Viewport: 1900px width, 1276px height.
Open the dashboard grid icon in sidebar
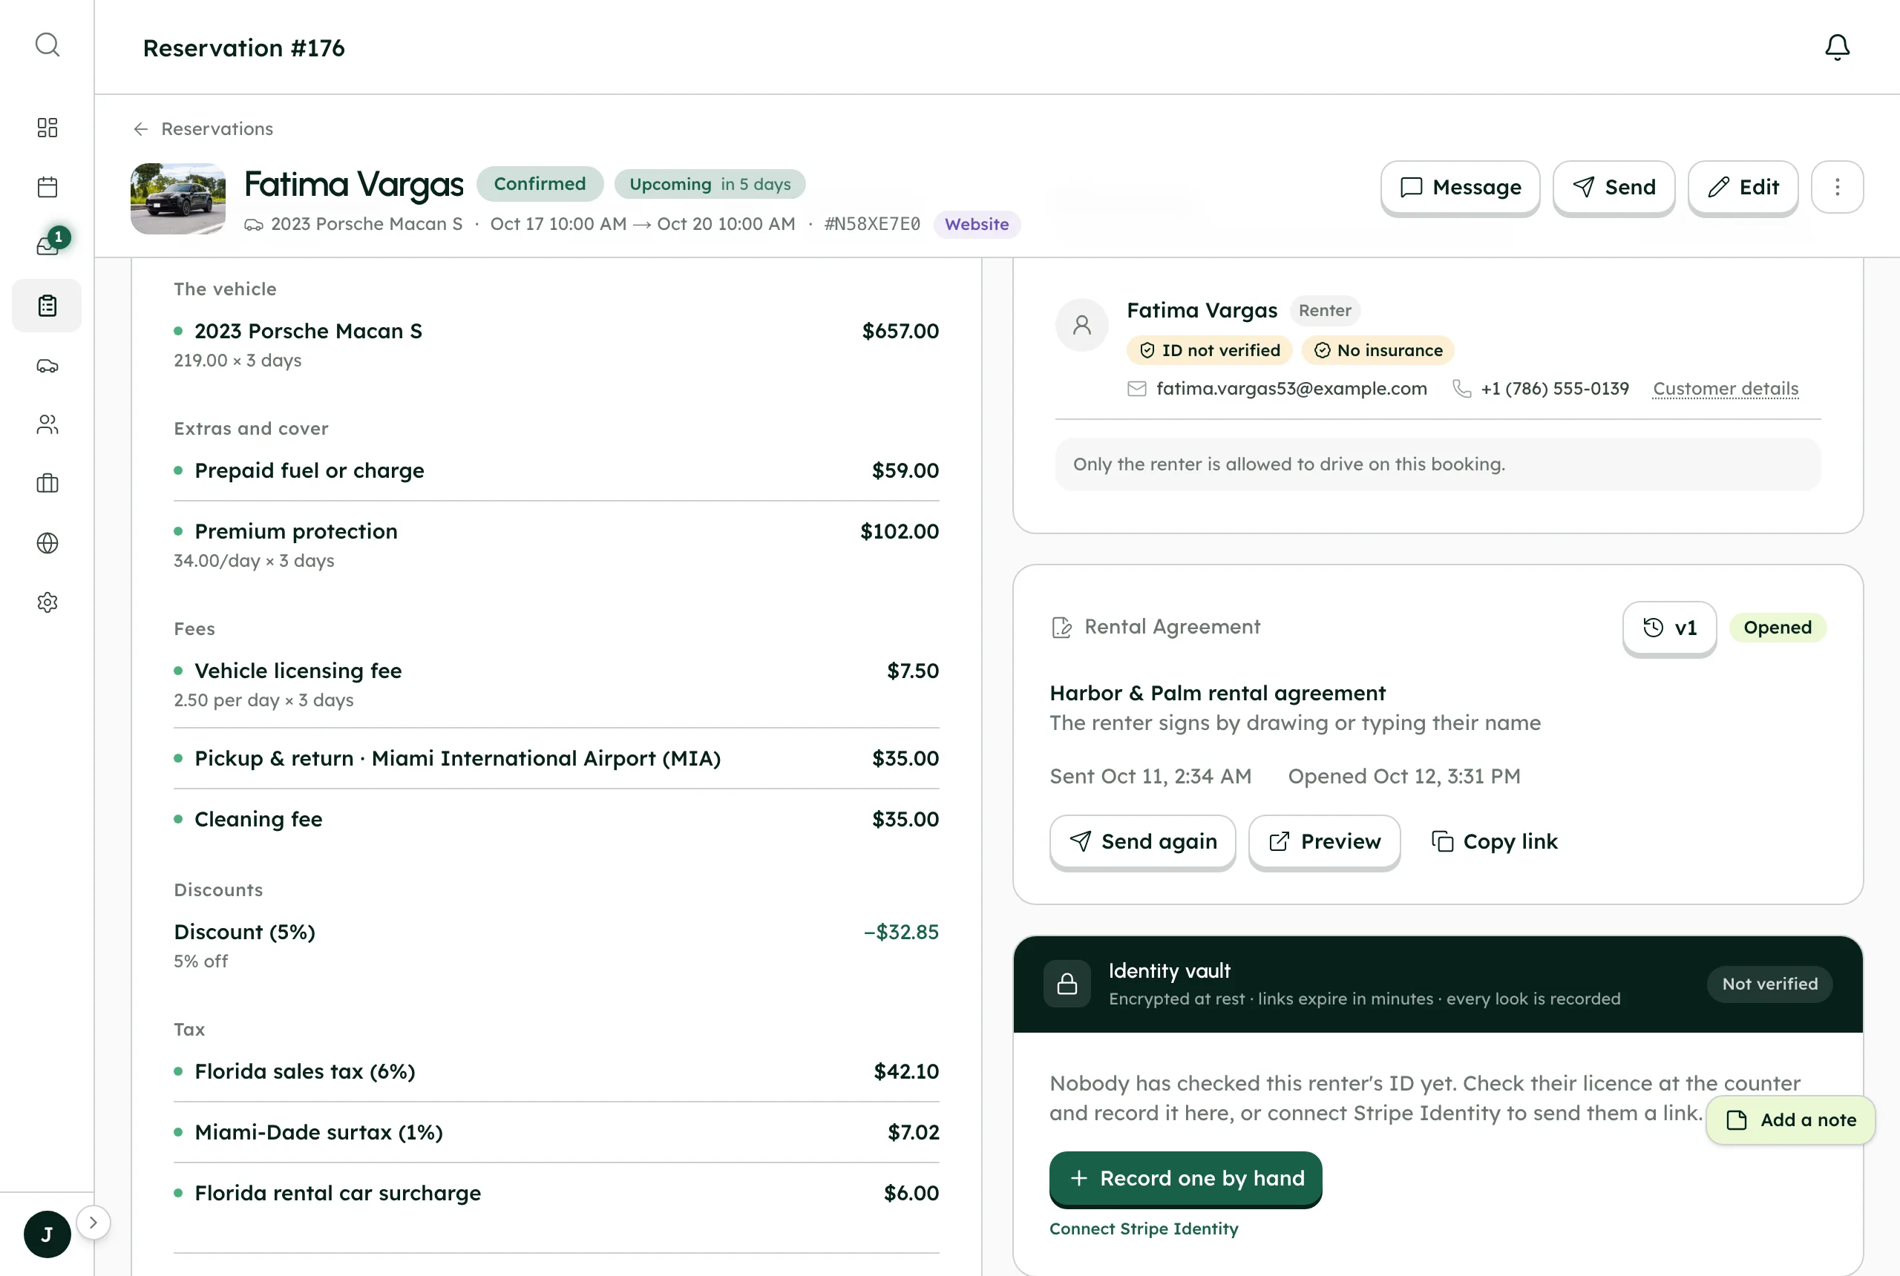pyautogui.click(x=47, y=128)
